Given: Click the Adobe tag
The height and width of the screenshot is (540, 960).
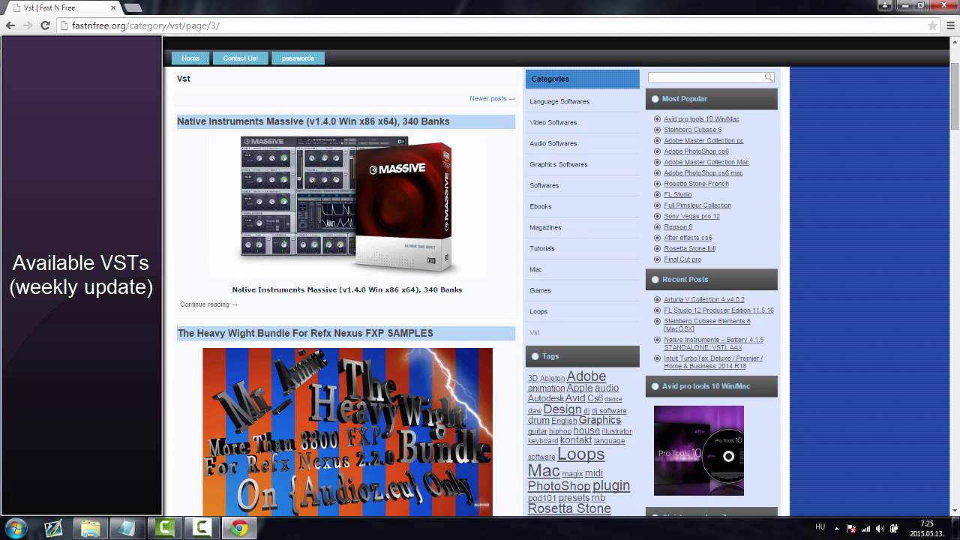Looking at the screenshot, I should click(x=586, y=376).
